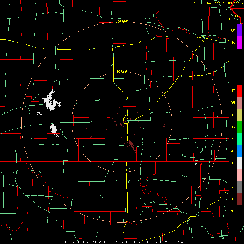Click the 'GR' legend label
Image resolution: width=244 pixels, height=244 pixels.
coord(233,103)
